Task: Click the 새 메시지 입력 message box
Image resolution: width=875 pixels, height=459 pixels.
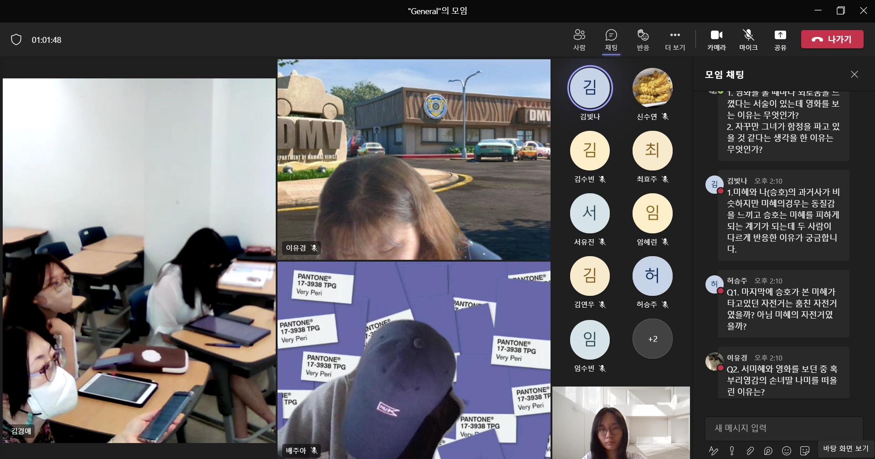Action: tap(784, 428)
